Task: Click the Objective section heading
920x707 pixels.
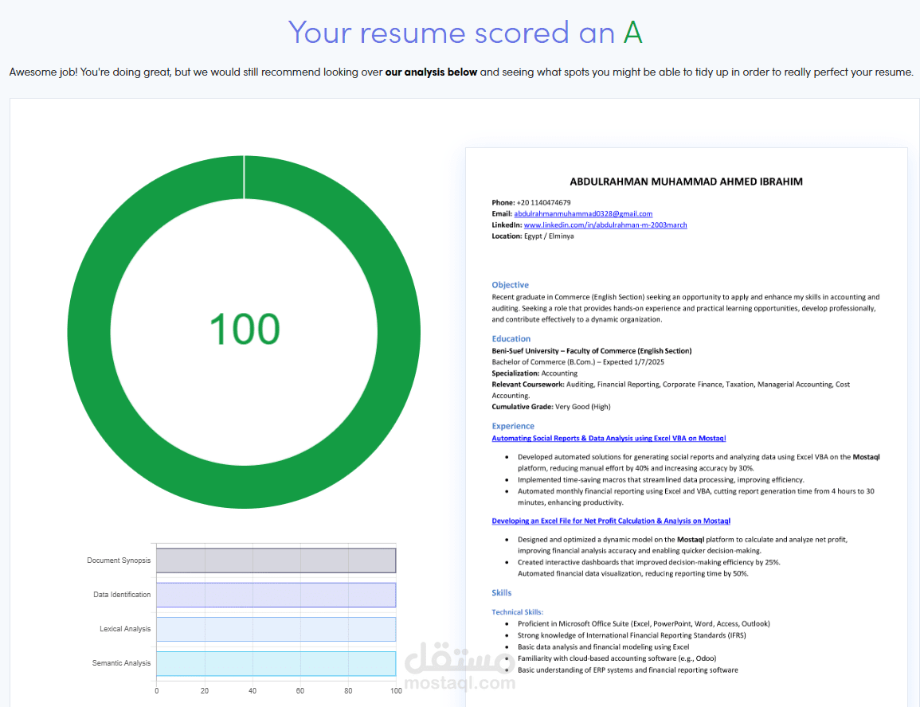Action: click(x=510, y=284)
